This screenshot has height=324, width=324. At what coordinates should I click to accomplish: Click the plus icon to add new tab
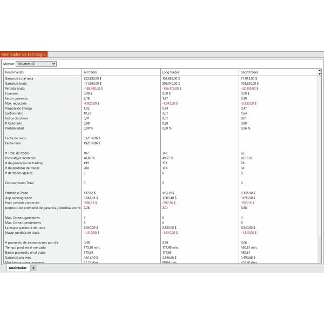33,268
